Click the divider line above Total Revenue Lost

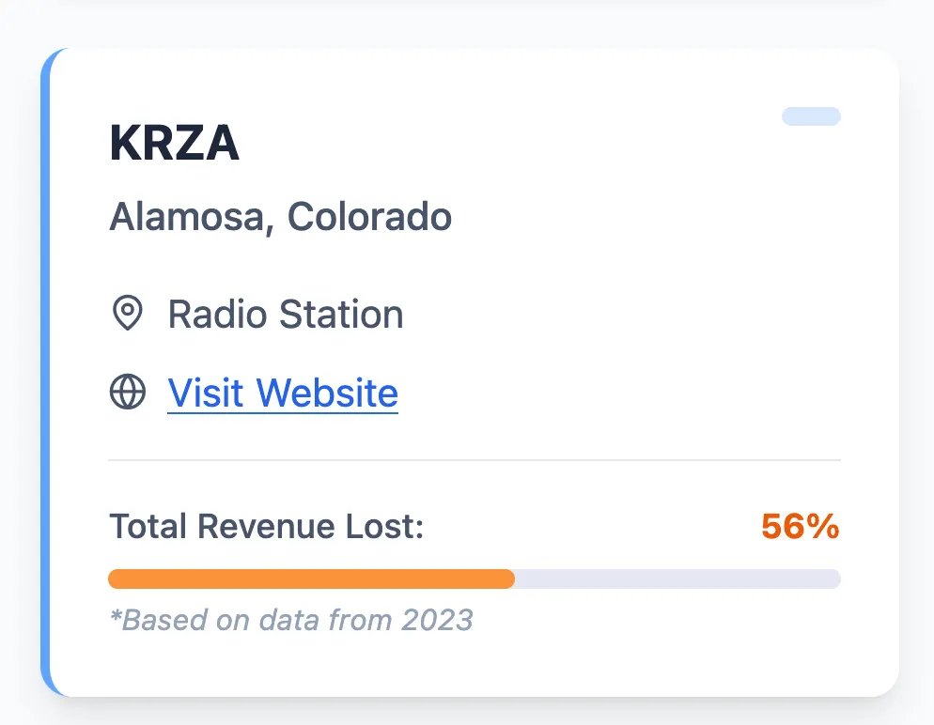click(475, 460)
